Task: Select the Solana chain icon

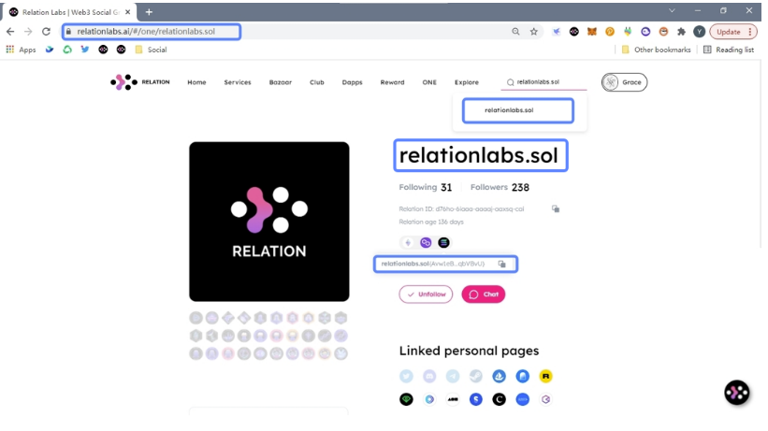Action: point(443,242)
